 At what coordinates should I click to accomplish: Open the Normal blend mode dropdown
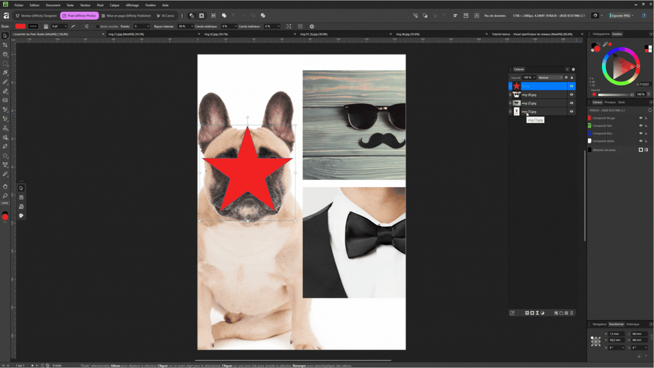[550, 77]
